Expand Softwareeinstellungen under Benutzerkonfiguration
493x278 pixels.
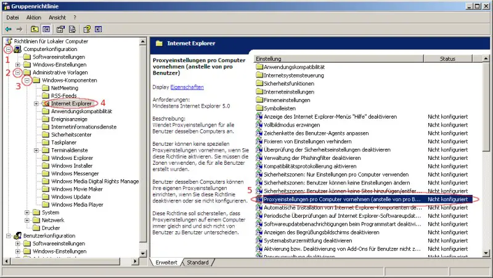click(x=18, y=244)
